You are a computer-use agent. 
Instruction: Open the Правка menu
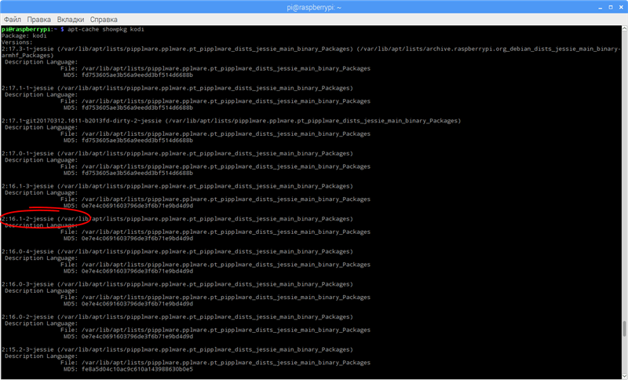tap(39, 18)
